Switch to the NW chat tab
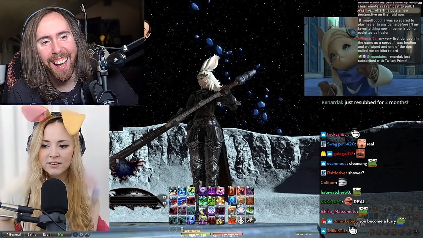The image size is (423, 238). pos(60,234)
